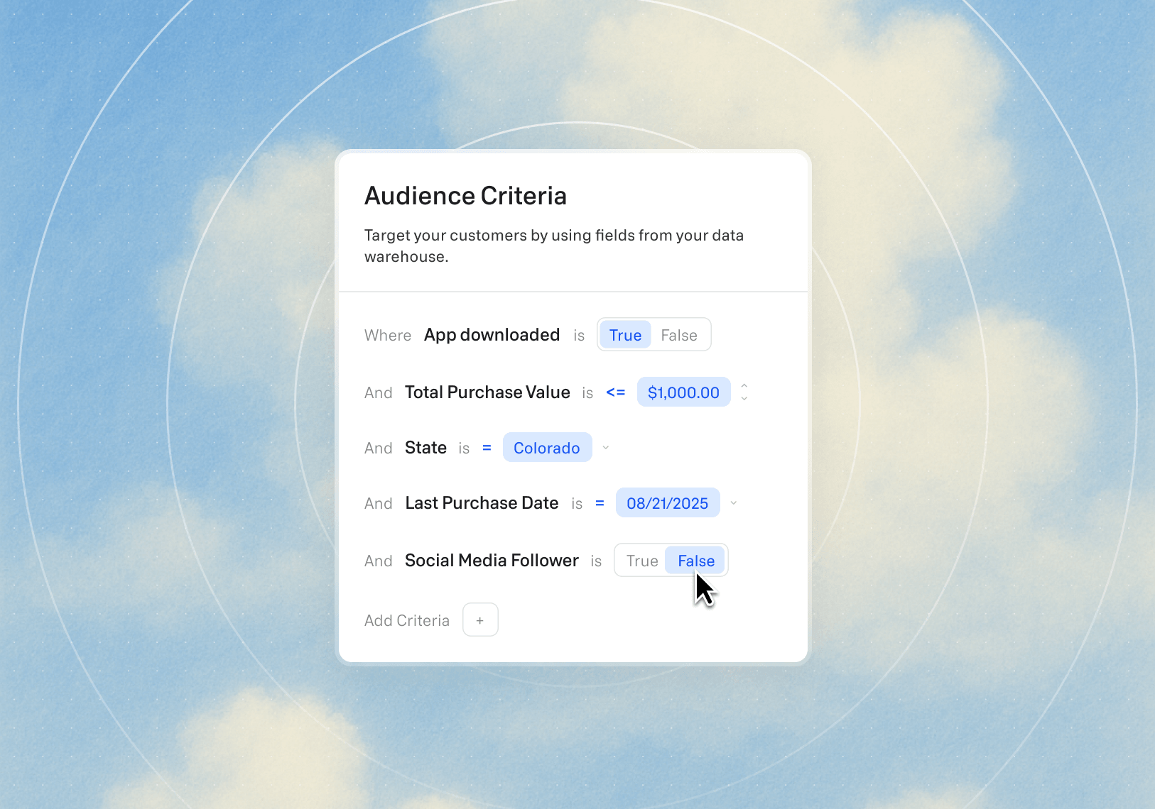Viewport: 1155px width, 809px height.
Task: Change the <= operator for Total Purchase Value
Action: (x=615, y=392)
